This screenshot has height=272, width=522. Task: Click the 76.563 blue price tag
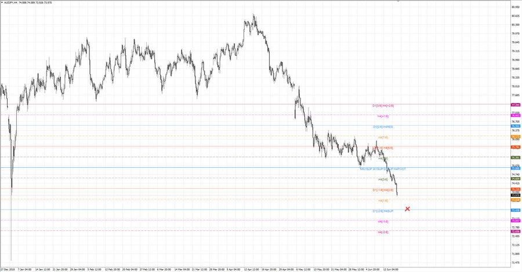(x=516, y=126)
